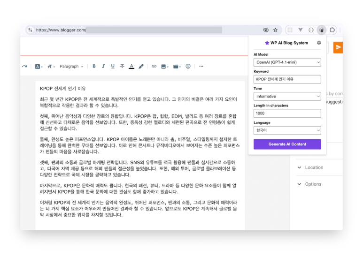This screenshot has height=257, width=363.
Task: Click the Length in characters field
Action: click(287, 113)
